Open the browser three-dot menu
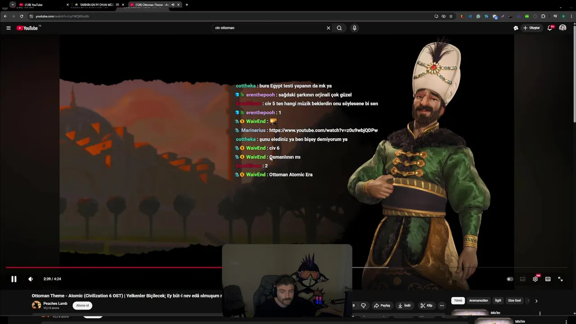This screenshot has width=576, height=324. (571, 16)
